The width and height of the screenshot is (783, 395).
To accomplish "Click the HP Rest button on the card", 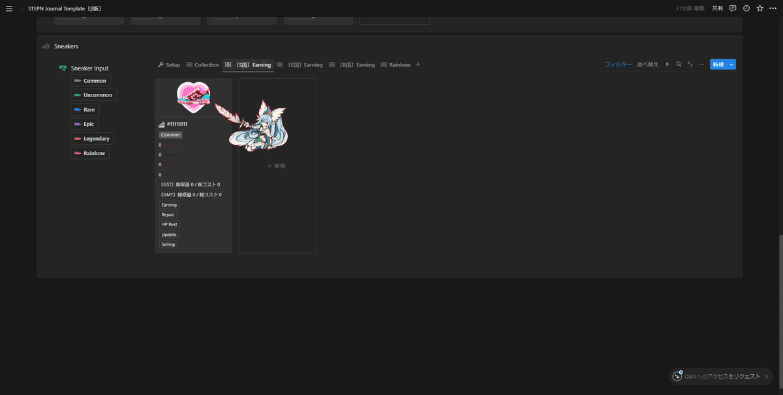I will pyautogui.click(x=169, y=224).
